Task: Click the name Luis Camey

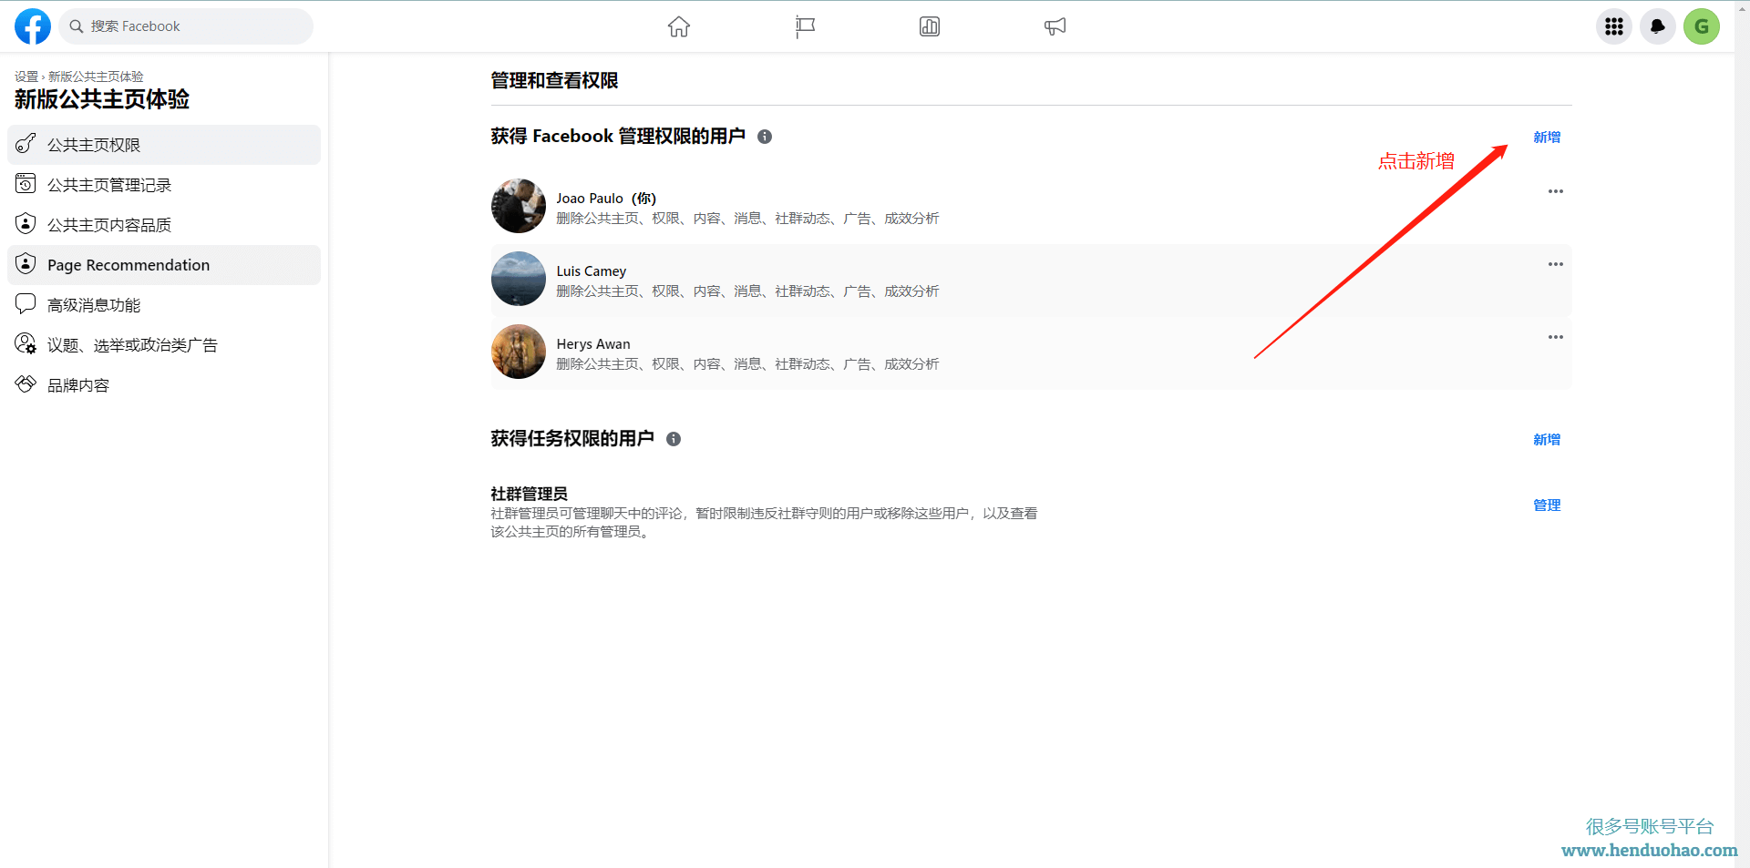Action: click(592, 271)
